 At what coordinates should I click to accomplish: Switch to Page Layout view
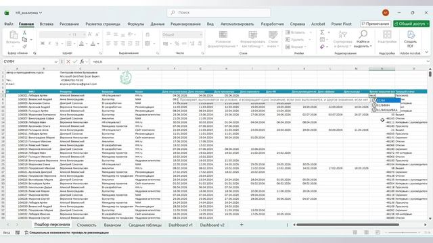(367, 232)
